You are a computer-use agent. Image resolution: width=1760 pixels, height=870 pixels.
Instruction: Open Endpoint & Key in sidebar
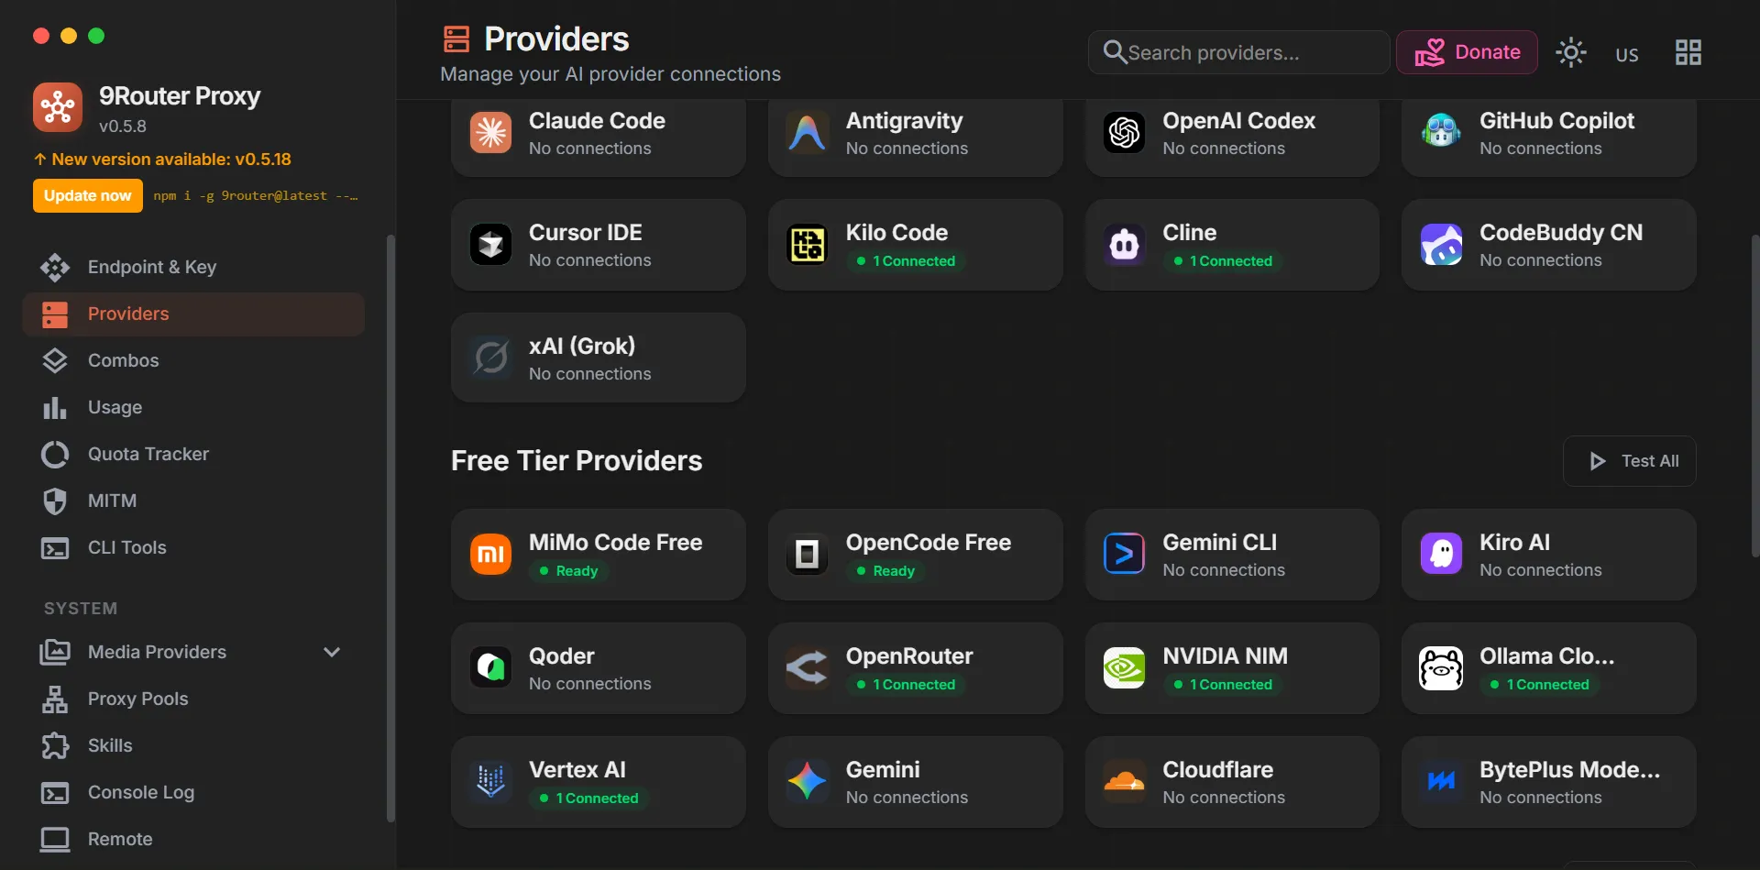pos(193,267)
